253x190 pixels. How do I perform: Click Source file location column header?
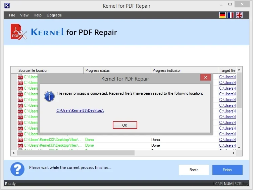click(47, 70)
